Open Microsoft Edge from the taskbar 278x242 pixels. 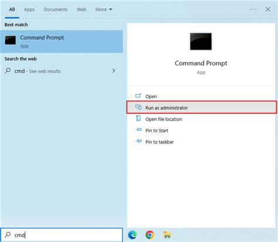(x=133, y=235)
